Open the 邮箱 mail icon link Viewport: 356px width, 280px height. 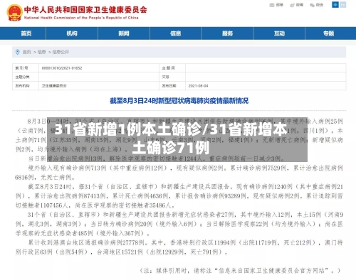point(276,5)
